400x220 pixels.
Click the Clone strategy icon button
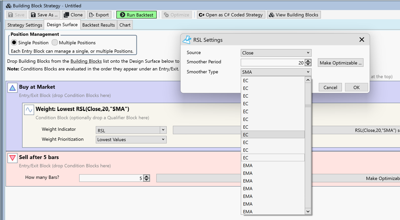(x=73, y=15)
